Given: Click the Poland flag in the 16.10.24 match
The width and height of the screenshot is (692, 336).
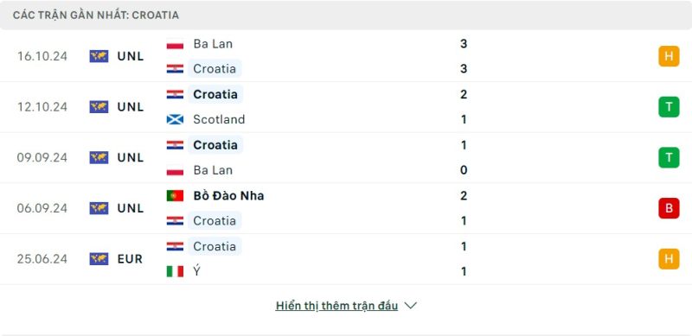Looking at the screenshot, I should click(175, 44).
